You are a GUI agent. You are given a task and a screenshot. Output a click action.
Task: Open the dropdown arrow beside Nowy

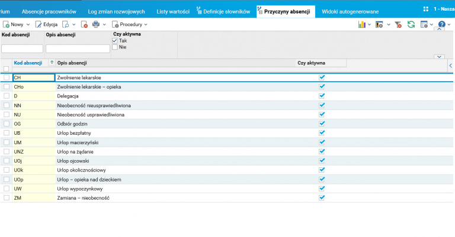click(28, 25)
